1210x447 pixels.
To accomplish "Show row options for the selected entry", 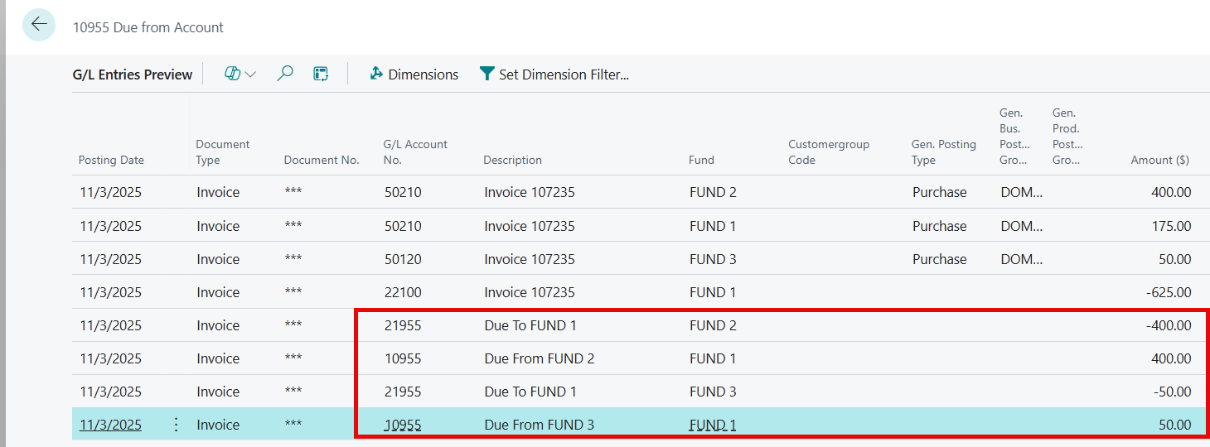I will click(176, 425).
